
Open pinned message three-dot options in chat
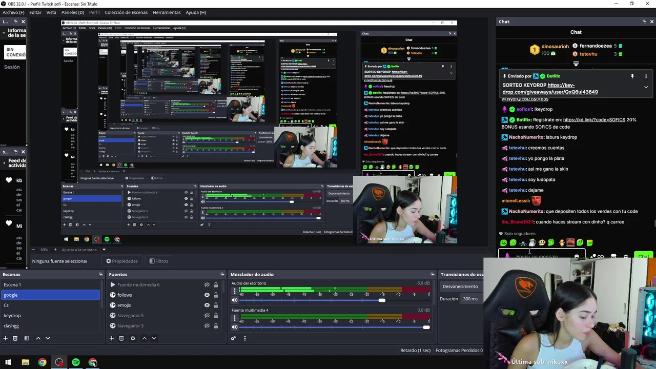[x=646, y=76]
